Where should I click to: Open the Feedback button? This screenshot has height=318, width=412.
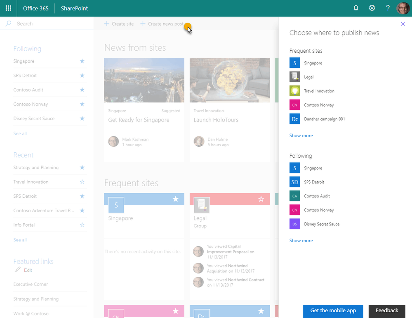pos(387,311)
